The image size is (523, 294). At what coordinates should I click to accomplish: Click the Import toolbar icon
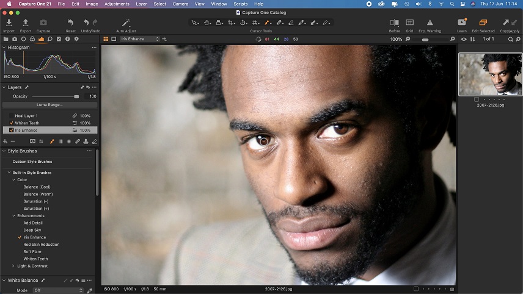(9, 23)
